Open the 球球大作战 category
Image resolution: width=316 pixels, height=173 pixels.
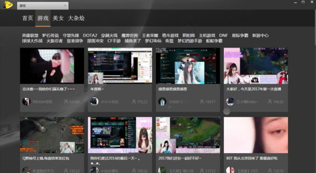click(32, 41)
